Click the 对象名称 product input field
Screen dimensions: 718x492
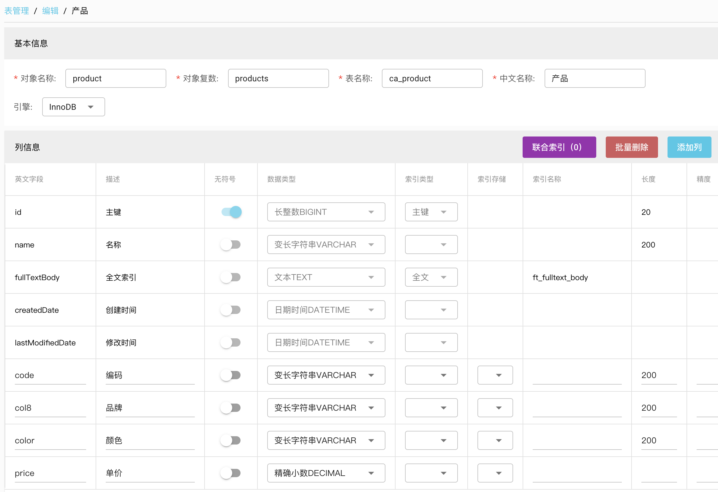[116, 78]
